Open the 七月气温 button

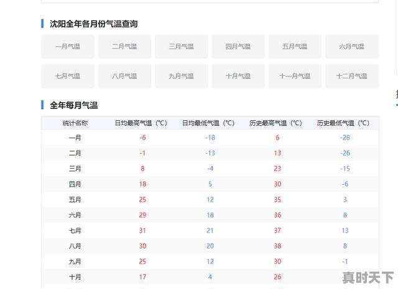[x=68, y=76]
